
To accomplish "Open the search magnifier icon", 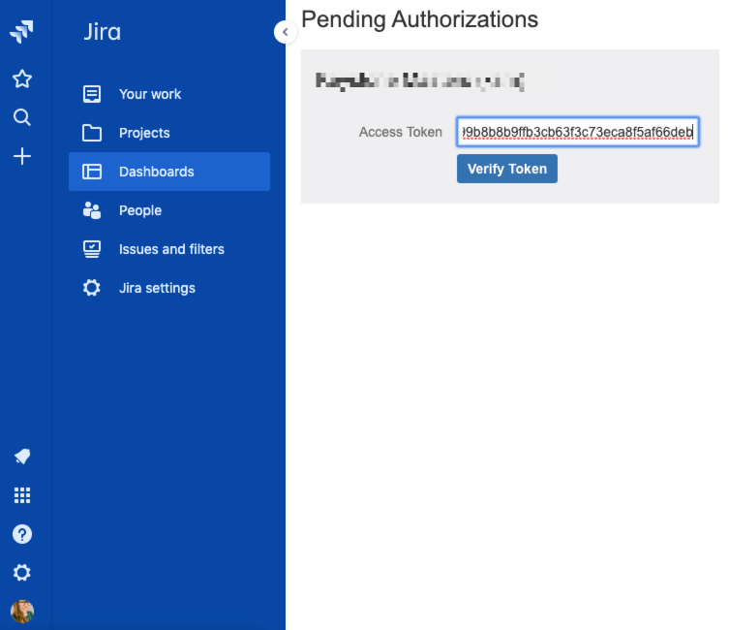I will (22, 117).
